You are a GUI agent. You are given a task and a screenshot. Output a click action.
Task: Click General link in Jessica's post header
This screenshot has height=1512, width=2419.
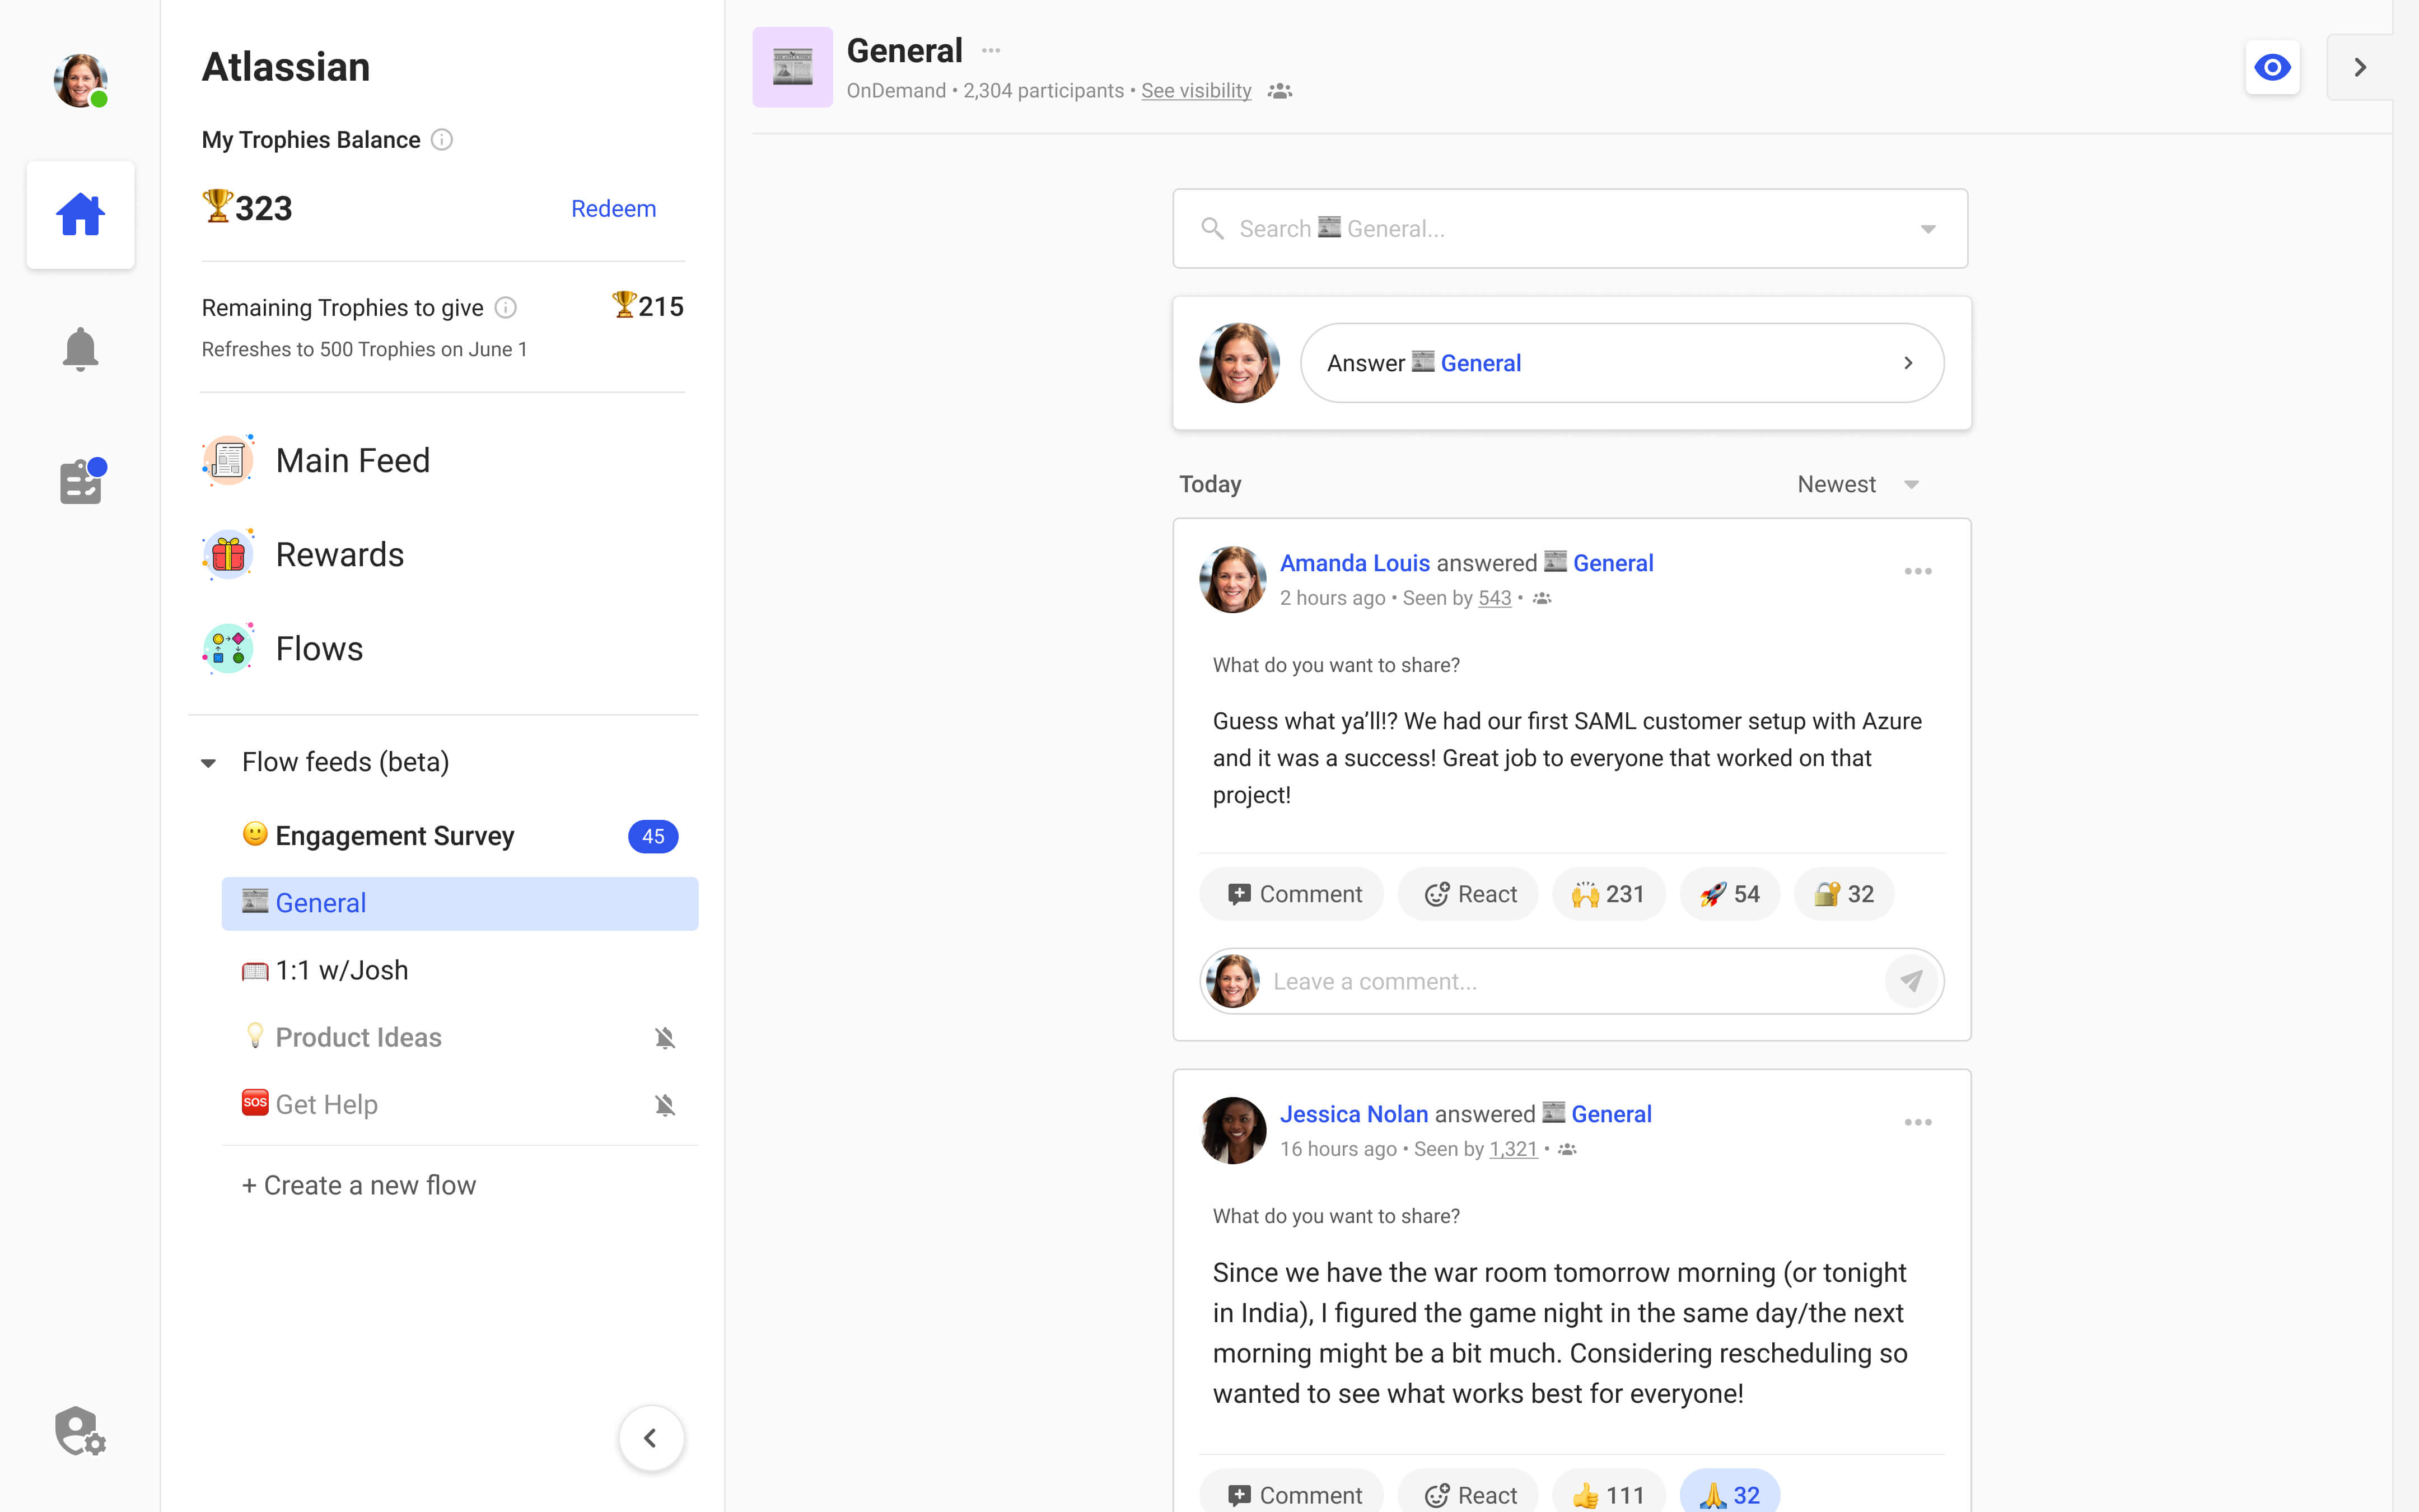1610,1114
